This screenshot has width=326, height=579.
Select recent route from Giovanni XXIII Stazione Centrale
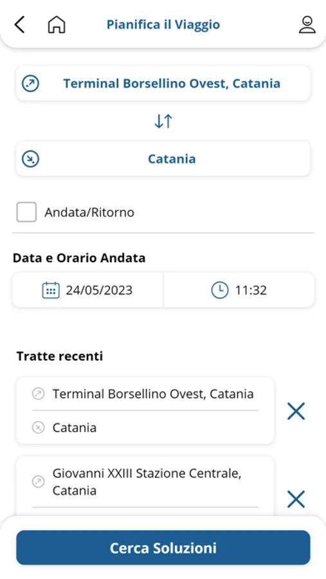coord(145,487)
